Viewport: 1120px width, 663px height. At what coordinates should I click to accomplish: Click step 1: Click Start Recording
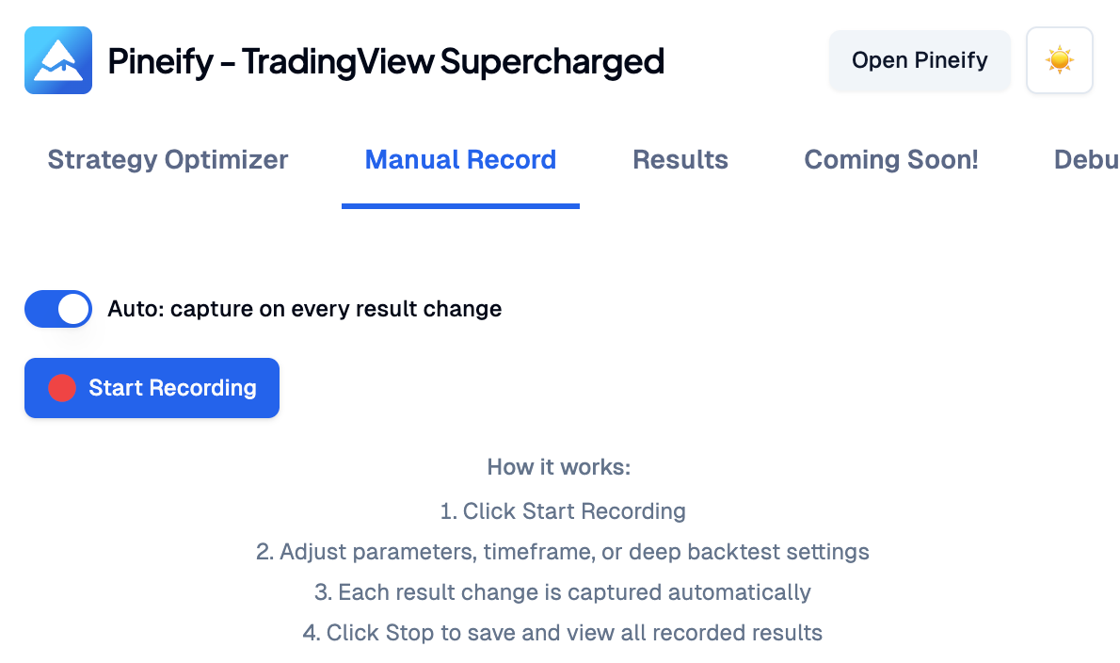562,510
